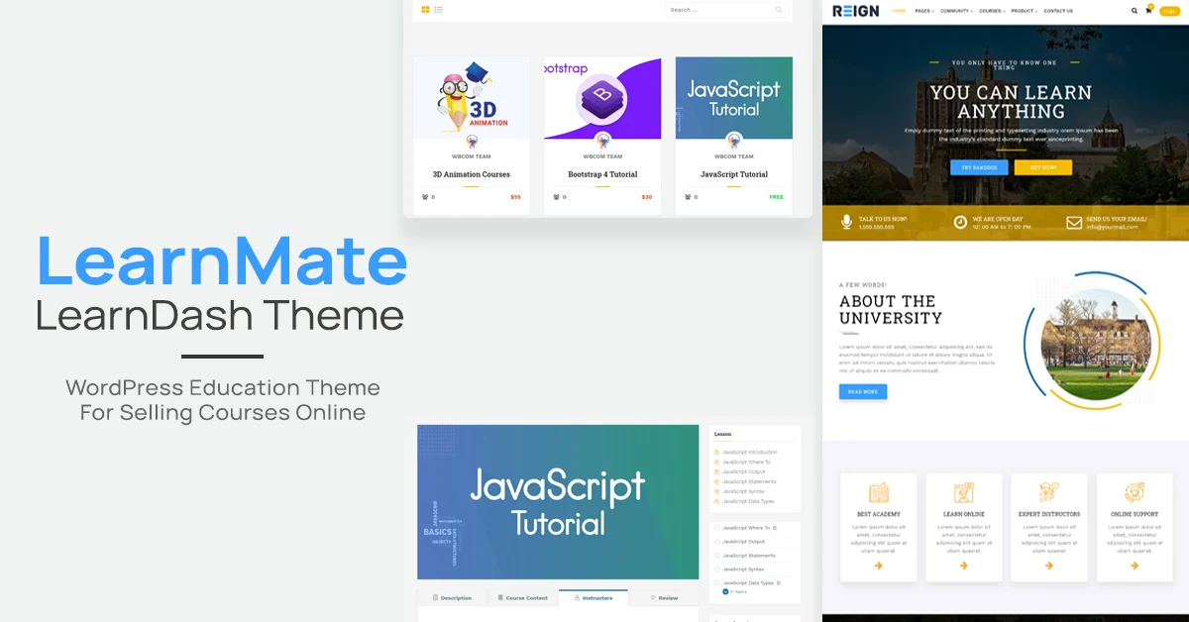Viewport: 1189px width, 622px height.
Task: Click JavaScript Tutorial title under course card
Action: point(734,174)
